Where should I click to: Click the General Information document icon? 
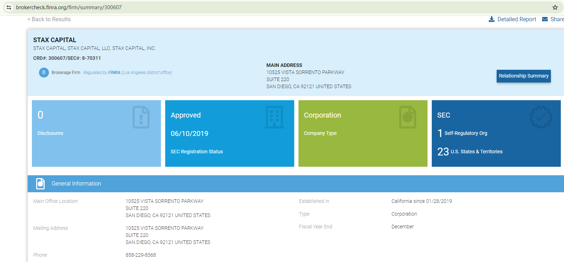(x=40, y=184)
